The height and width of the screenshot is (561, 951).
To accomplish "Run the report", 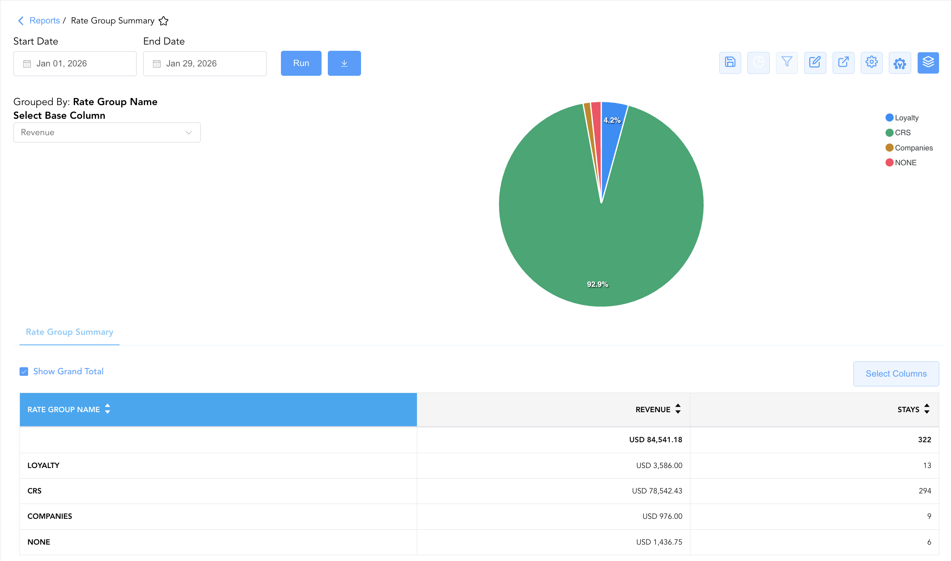I will 301,63.
